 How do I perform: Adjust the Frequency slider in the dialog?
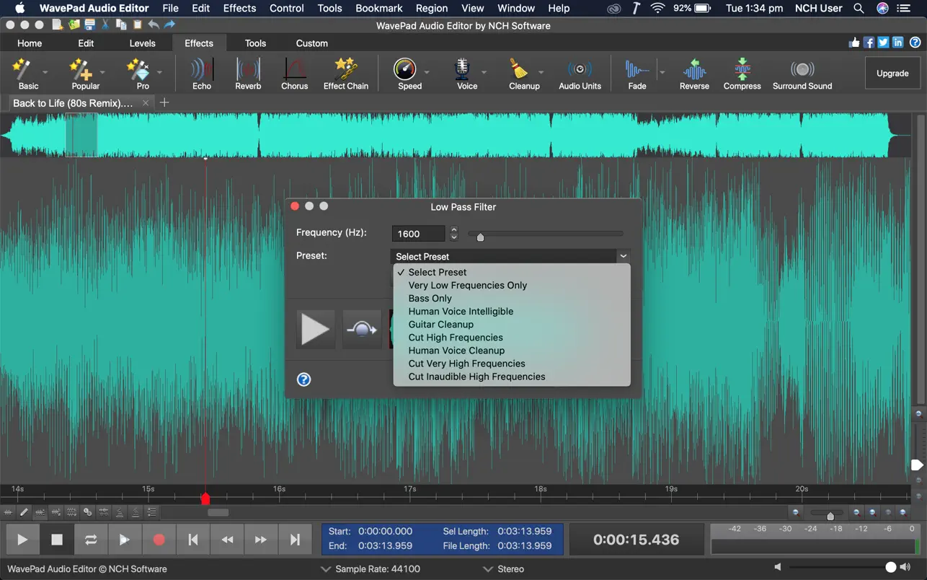pyautogui.click(x=481, y=236)
